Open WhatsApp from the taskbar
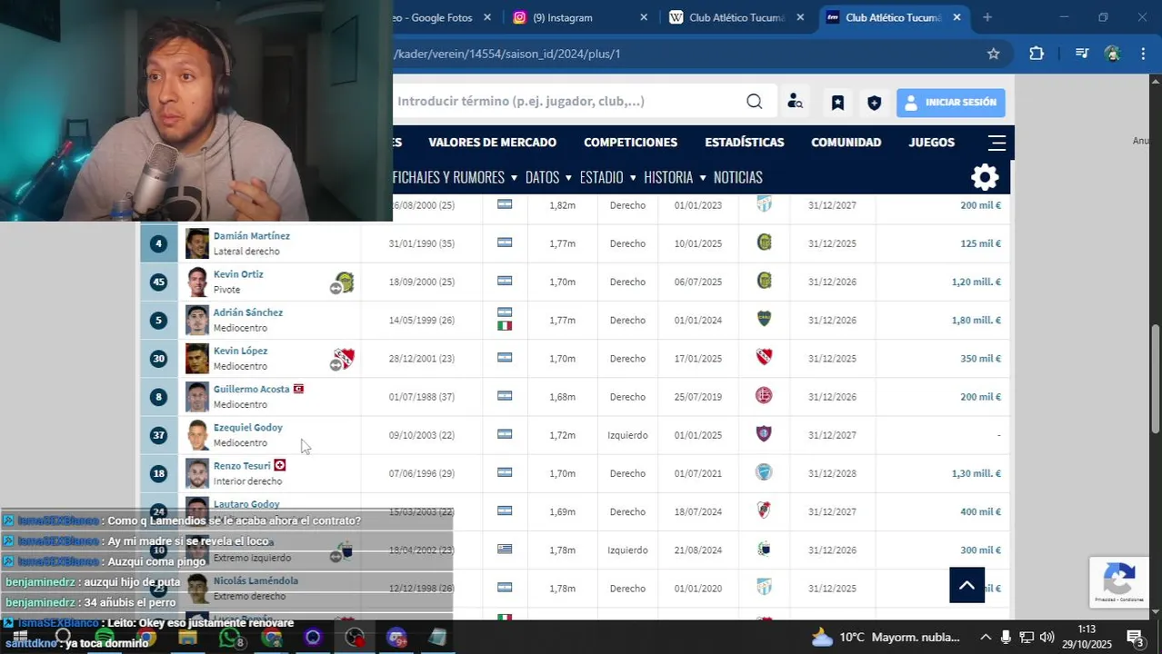The width and height of the screenshot is (1162, 654). tap(228, 638)
